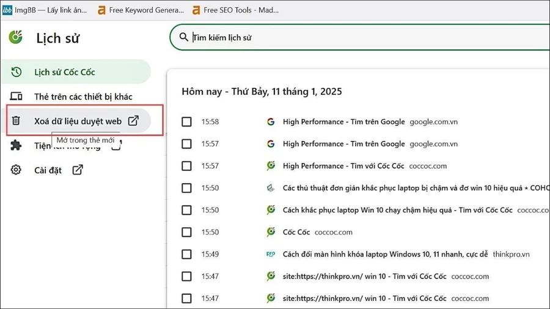Open Cách khắc phục laptop Win 10 chạy chậm link
This screenshot has height=309, width=550.
coord(397,210)
